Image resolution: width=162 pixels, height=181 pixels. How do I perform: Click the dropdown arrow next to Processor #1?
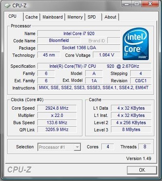point(77,147)
